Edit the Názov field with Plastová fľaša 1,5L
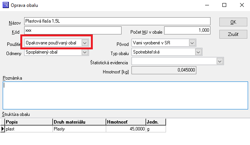Image resolution: width=250 pixels, height=145 pixels. (117, 21)
